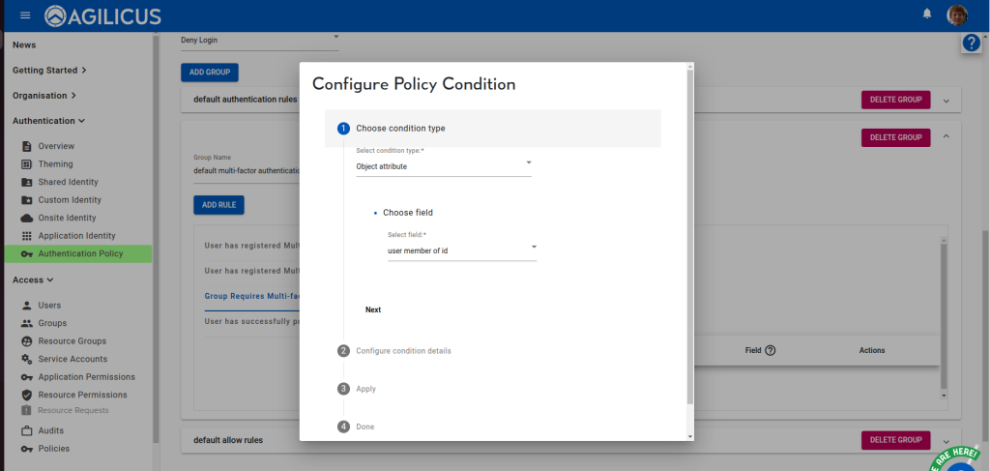The width and height of the screenshot is (990, 471).
Task: Open Theming from the sidebar
Action: (x=55, y=164)
